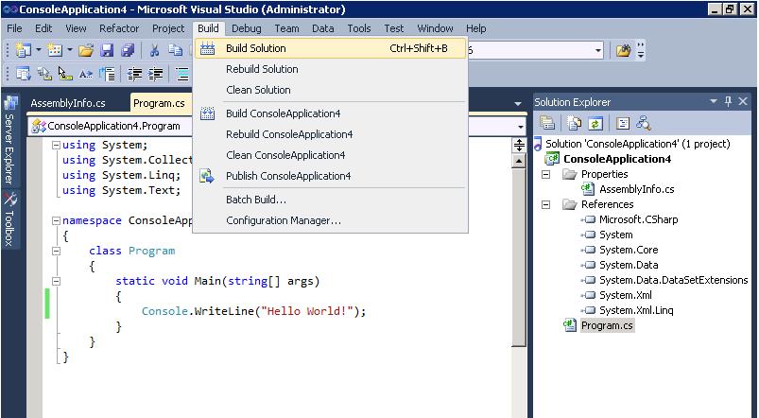Select System.Data.DataSetExtensions reference

(x=673, y=280)
